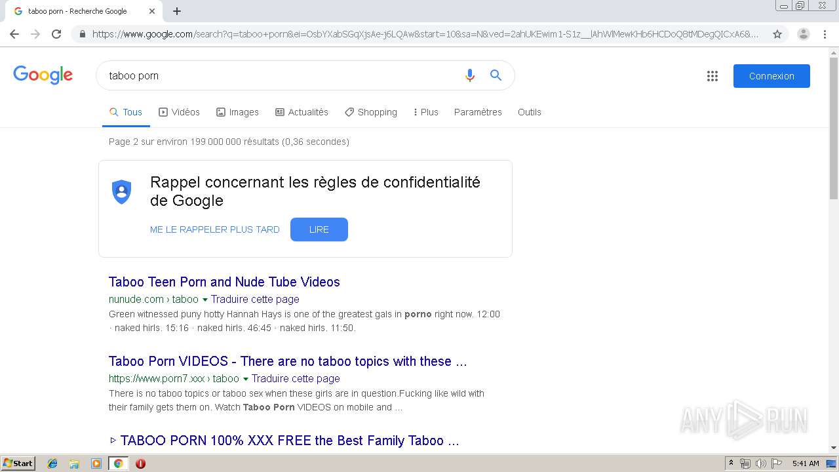Launch Internet Explorer from the taskbar
Screen dimensions: 839x472
[52, 463]
